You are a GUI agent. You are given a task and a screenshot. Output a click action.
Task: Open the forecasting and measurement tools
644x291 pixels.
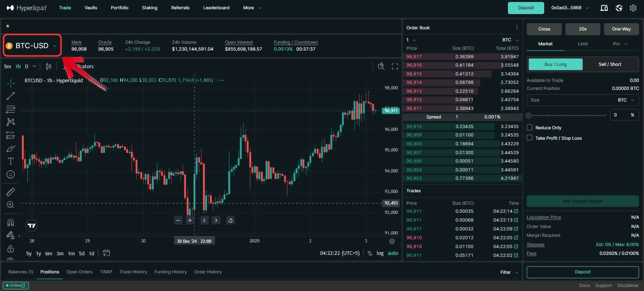coord(10,135)
